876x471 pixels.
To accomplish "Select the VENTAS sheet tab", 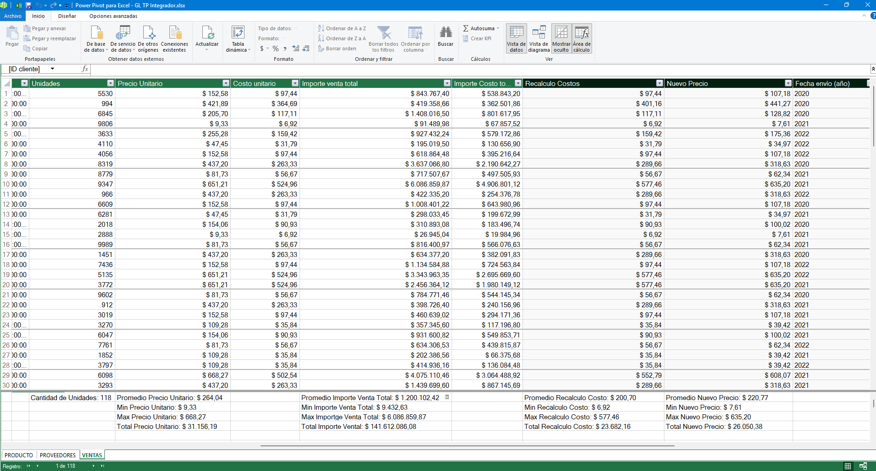I will point(92,455).
